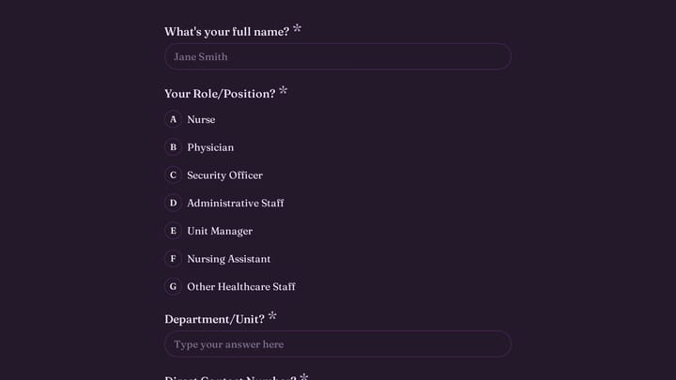Choose the Physician option label
The height and width of the screenshot is (380, 676).
tap(210, 147)
